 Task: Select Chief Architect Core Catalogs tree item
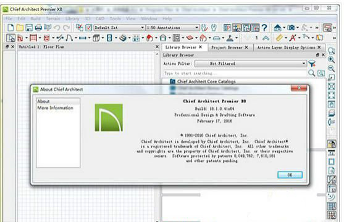206,81
